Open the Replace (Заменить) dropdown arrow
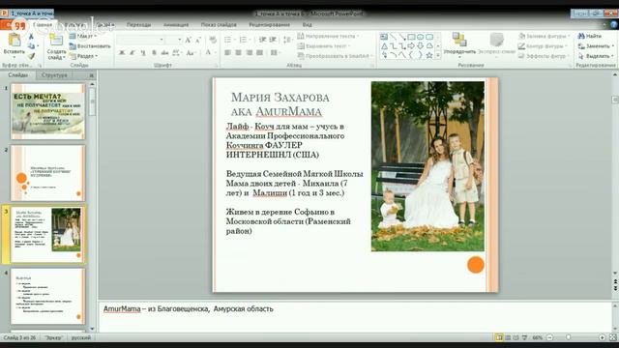The height and width of the screenshot is (348, 619). (612, 46)
